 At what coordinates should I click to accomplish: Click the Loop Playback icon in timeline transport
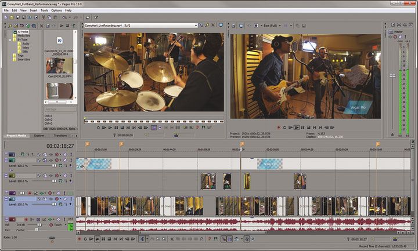tap(86, 238)
